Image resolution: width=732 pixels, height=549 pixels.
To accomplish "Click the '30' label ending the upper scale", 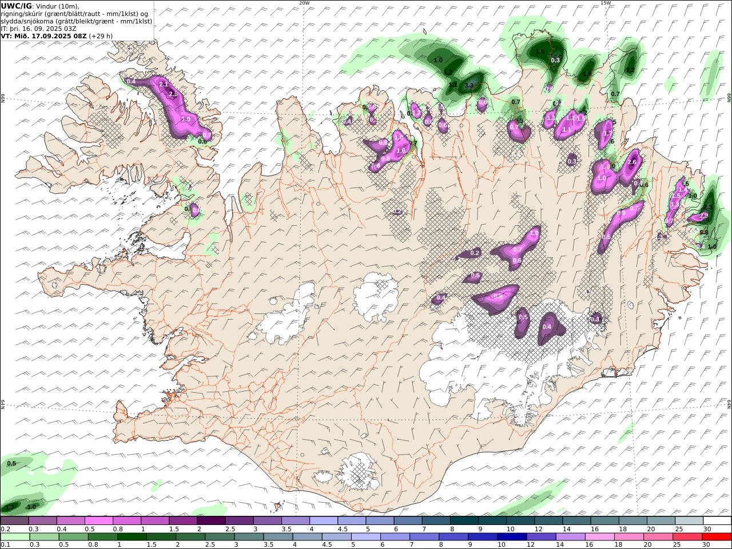I will pyautogui.click(x=707, y=529).
